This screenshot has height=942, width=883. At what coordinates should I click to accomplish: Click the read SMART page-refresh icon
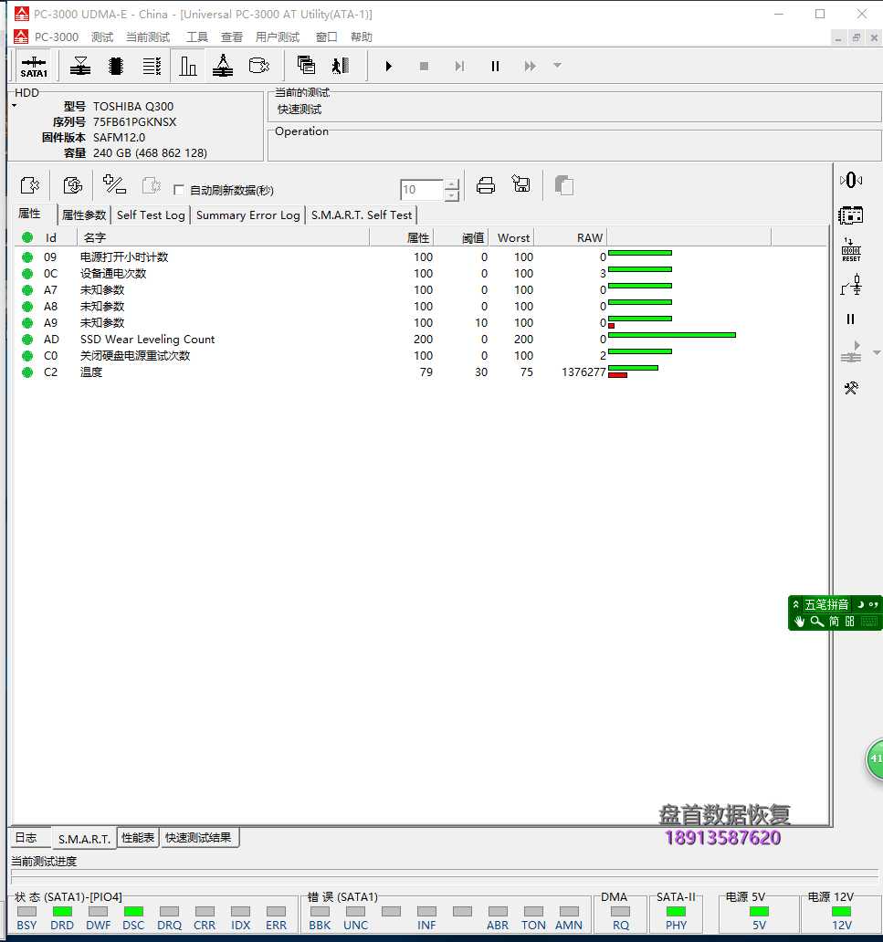29,185
